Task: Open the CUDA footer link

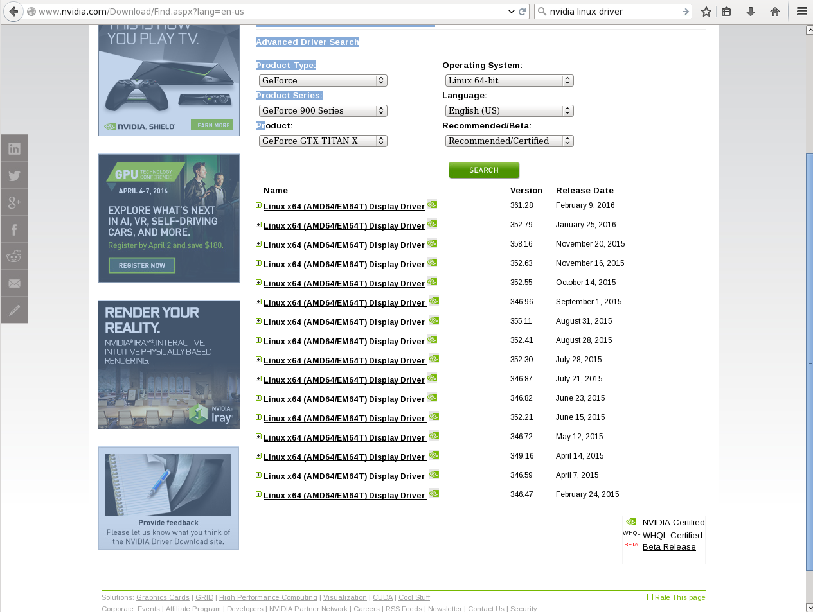Action: point(382,597)
